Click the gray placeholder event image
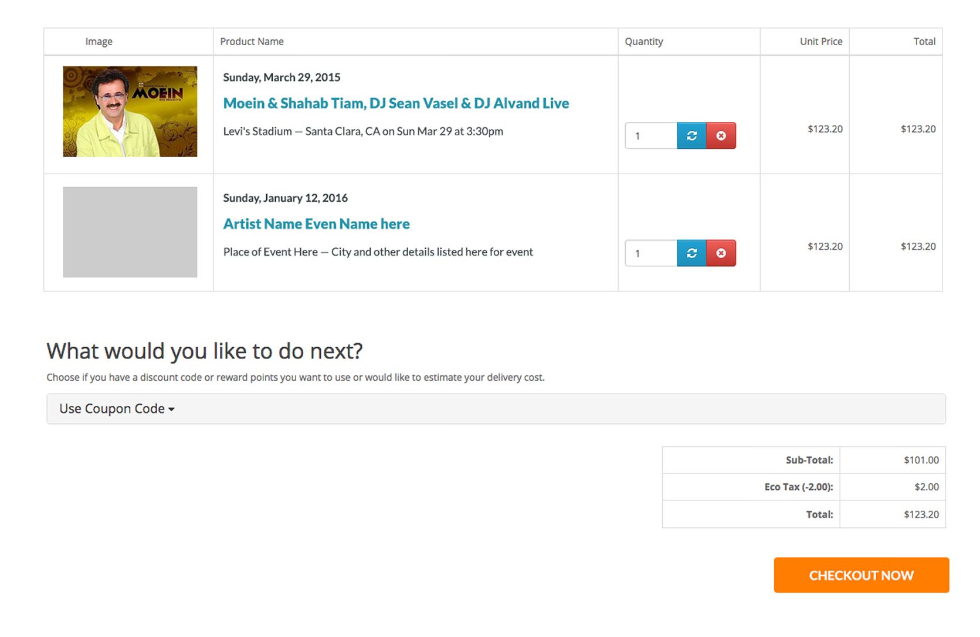 click(x=130, y=232)
